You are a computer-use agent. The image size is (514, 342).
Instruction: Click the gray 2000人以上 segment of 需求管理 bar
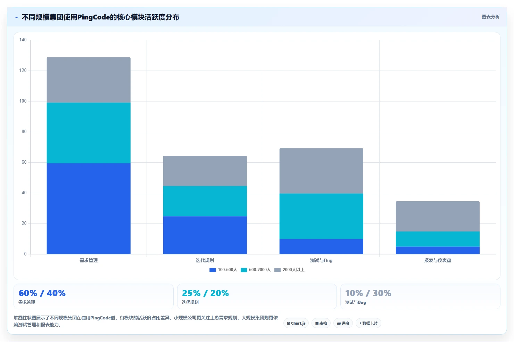(89, 80)
